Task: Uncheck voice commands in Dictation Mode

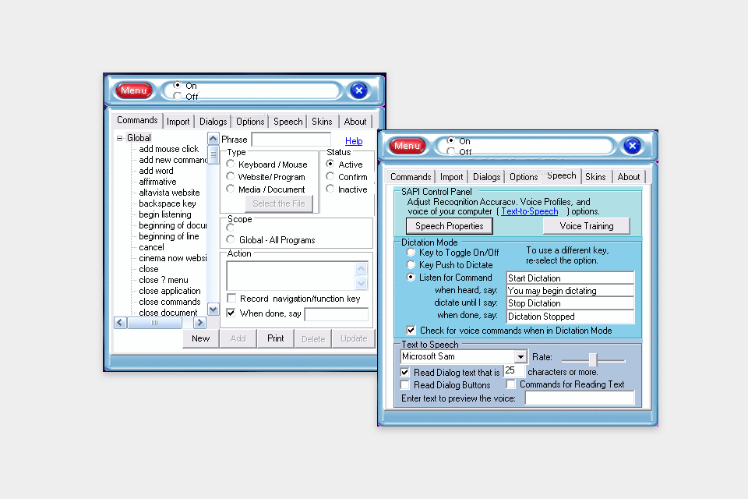Action: click(411, 330)
